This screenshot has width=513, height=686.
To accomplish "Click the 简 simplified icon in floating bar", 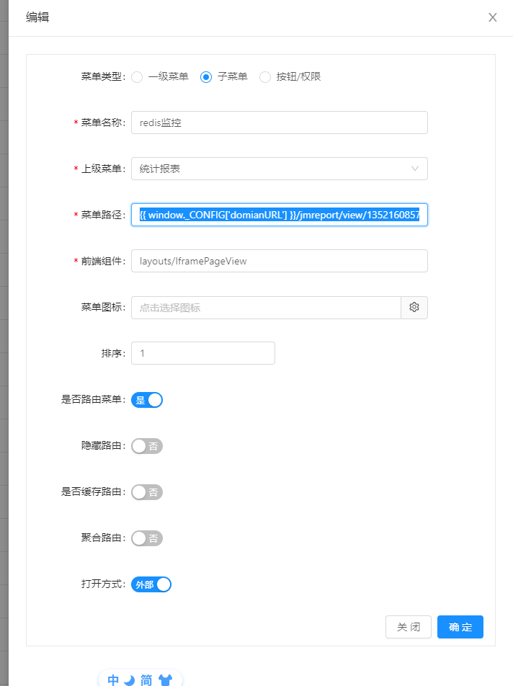I will 146,680.
